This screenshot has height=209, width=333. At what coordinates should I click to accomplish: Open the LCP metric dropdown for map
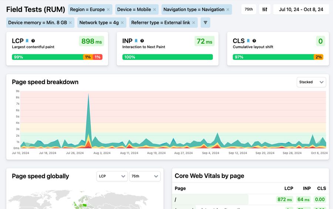pyautogui.click(x=112, y=176)
